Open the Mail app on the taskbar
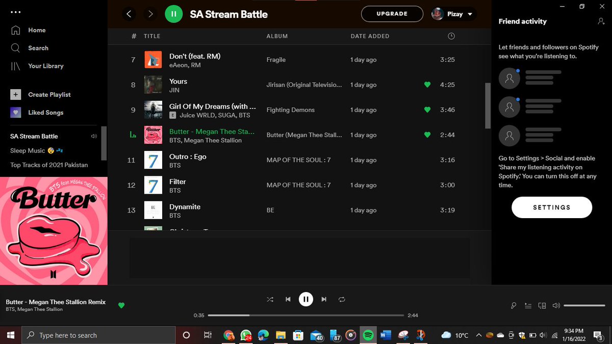Screen dimensions: 612x344 point(317,335)
